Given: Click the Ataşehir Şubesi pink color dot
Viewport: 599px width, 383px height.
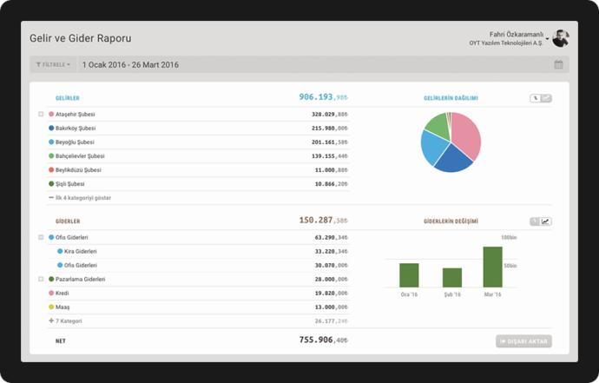Looking at the screenshot, I should click(51, 114).
